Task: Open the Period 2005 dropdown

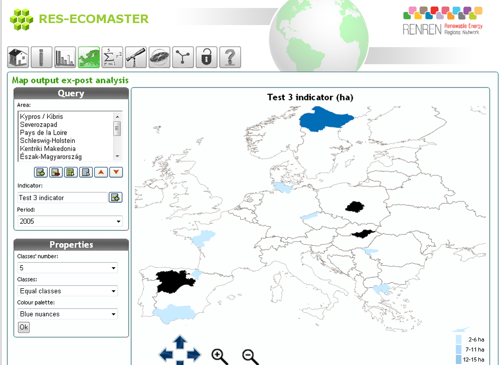Action: click(x=70, y=221)
